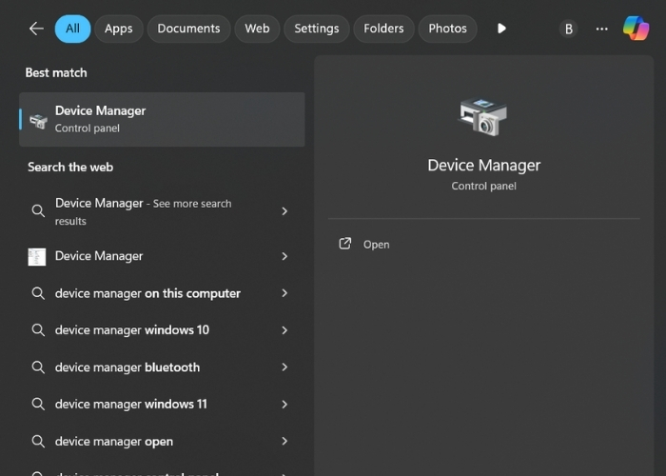Viewport: 666px width, 476px height.
Task: Click the Device Manager title in preview pane
Action: pyautogui.click(x=483, y=166)
